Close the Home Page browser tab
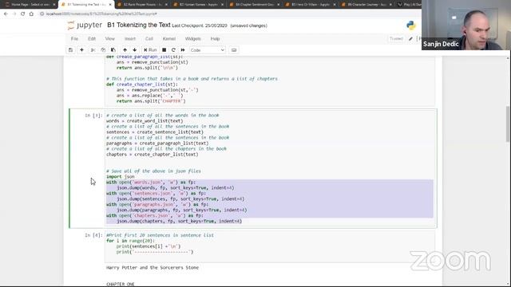Image resolution: width=511 pixels, height=287 pixels. click(x=54, y=5)
